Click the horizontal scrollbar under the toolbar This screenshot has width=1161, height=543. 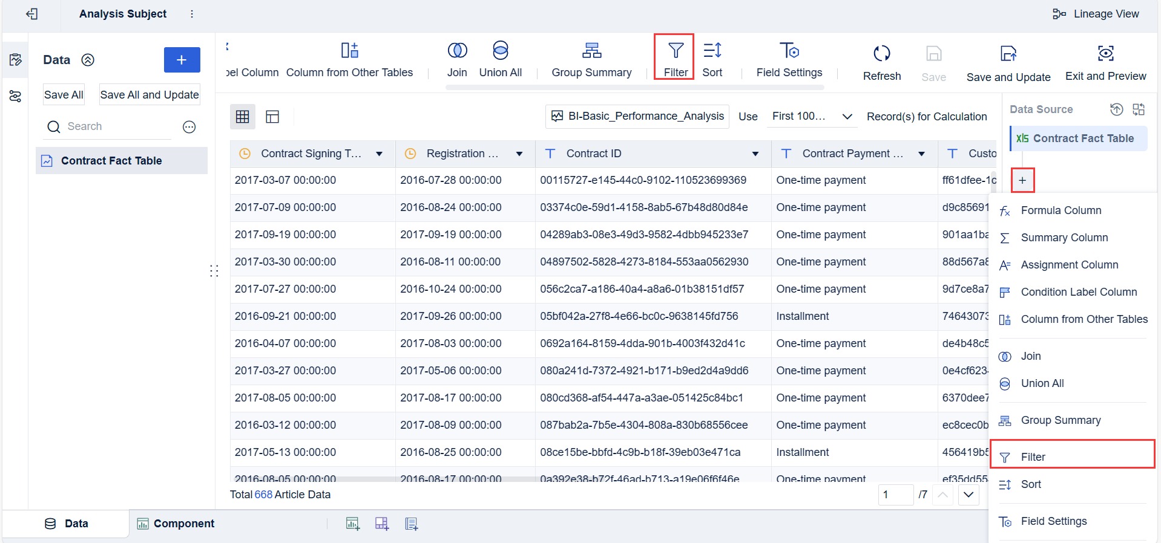[634, 88]
